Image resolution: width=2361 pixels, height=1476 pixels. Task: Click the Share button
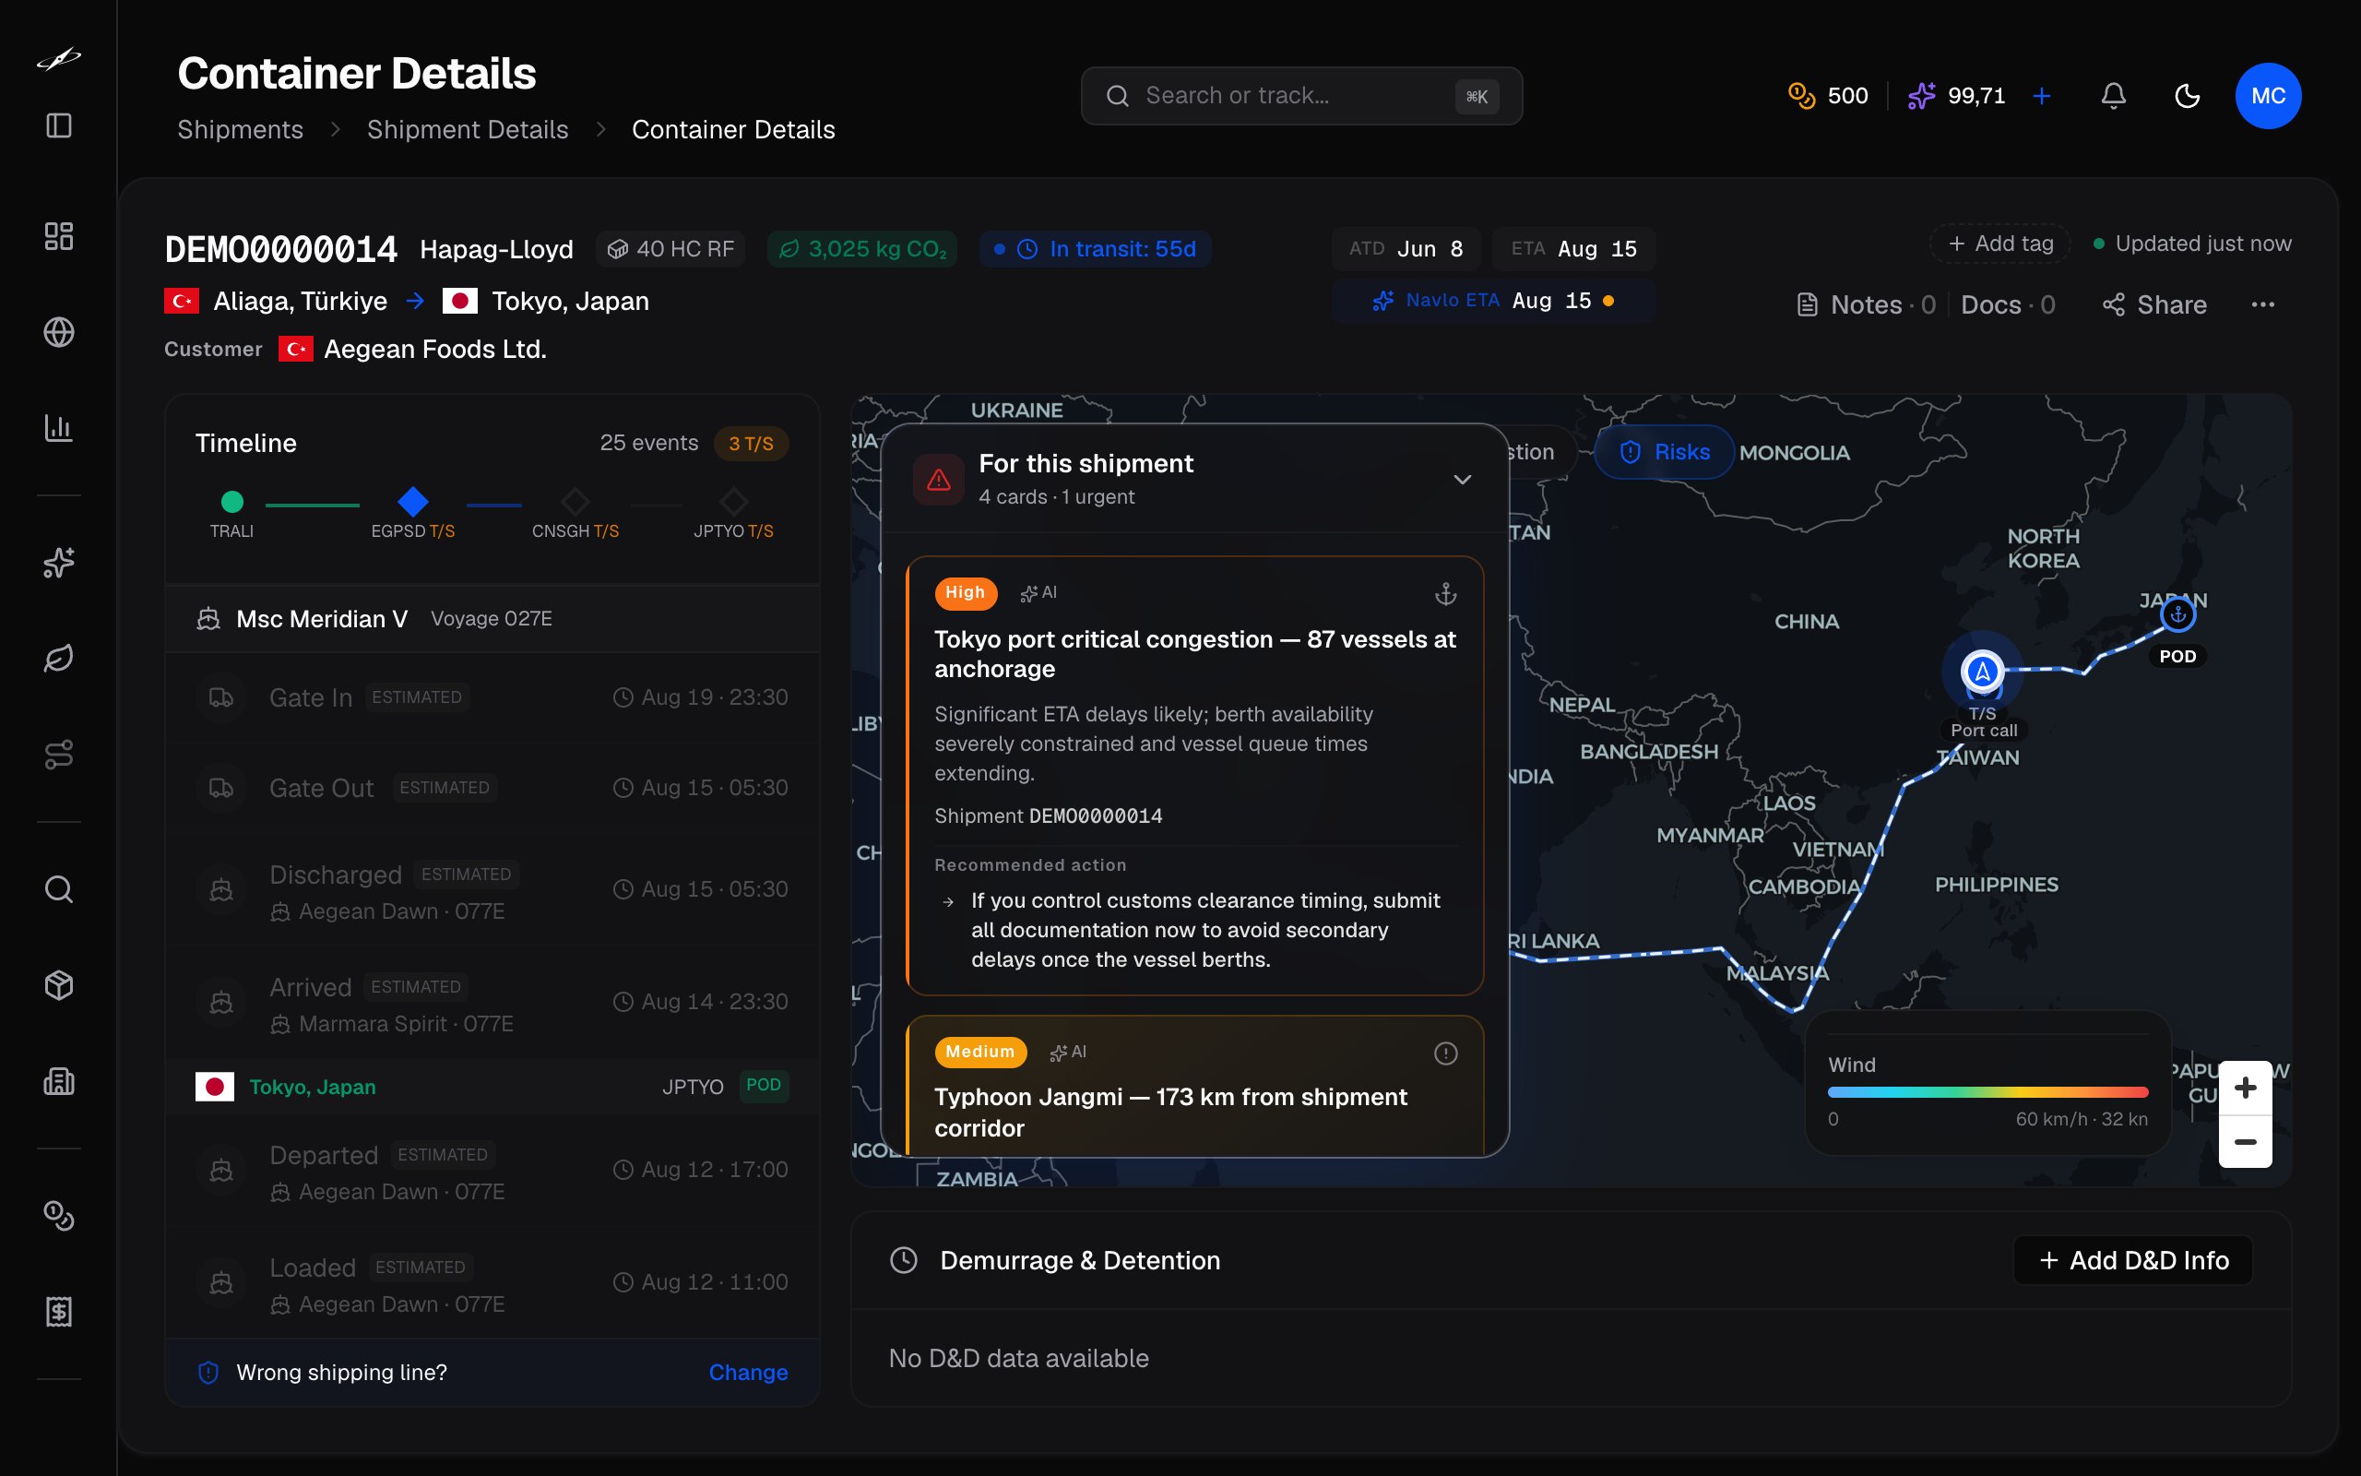(2154, 304)
